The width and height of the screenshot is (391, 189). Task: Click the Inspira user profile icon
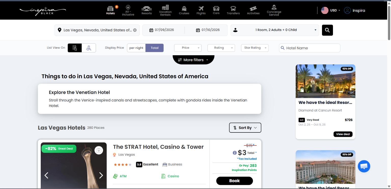click(347, 10)
